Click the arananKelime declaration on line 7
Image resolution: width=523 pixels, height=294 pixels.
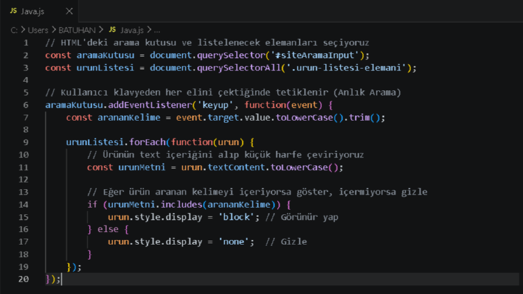pos(129,118)
